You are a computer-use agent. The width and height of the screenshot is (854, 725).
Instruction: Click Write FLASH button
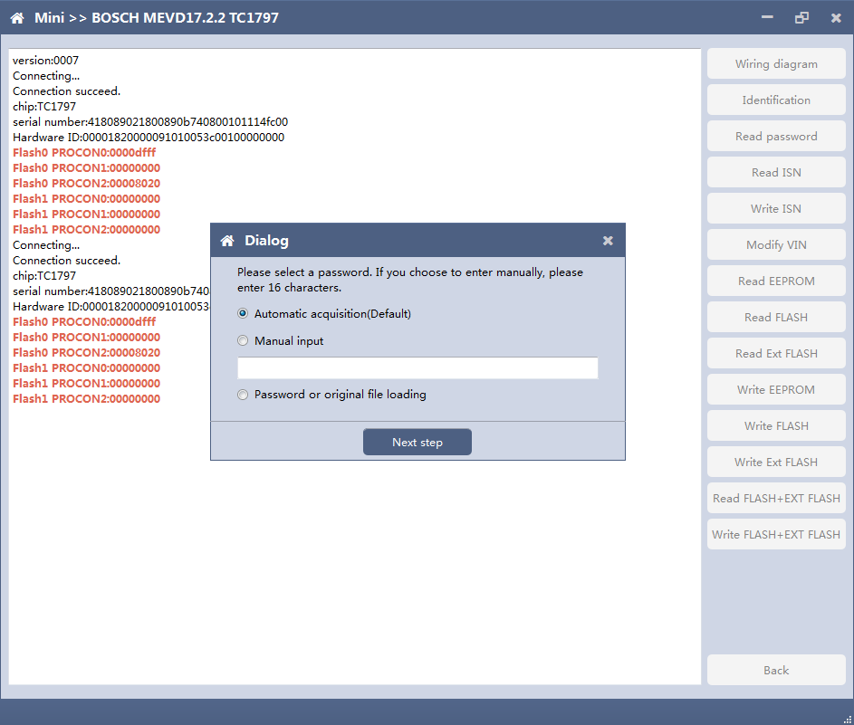tap(776, 425)
